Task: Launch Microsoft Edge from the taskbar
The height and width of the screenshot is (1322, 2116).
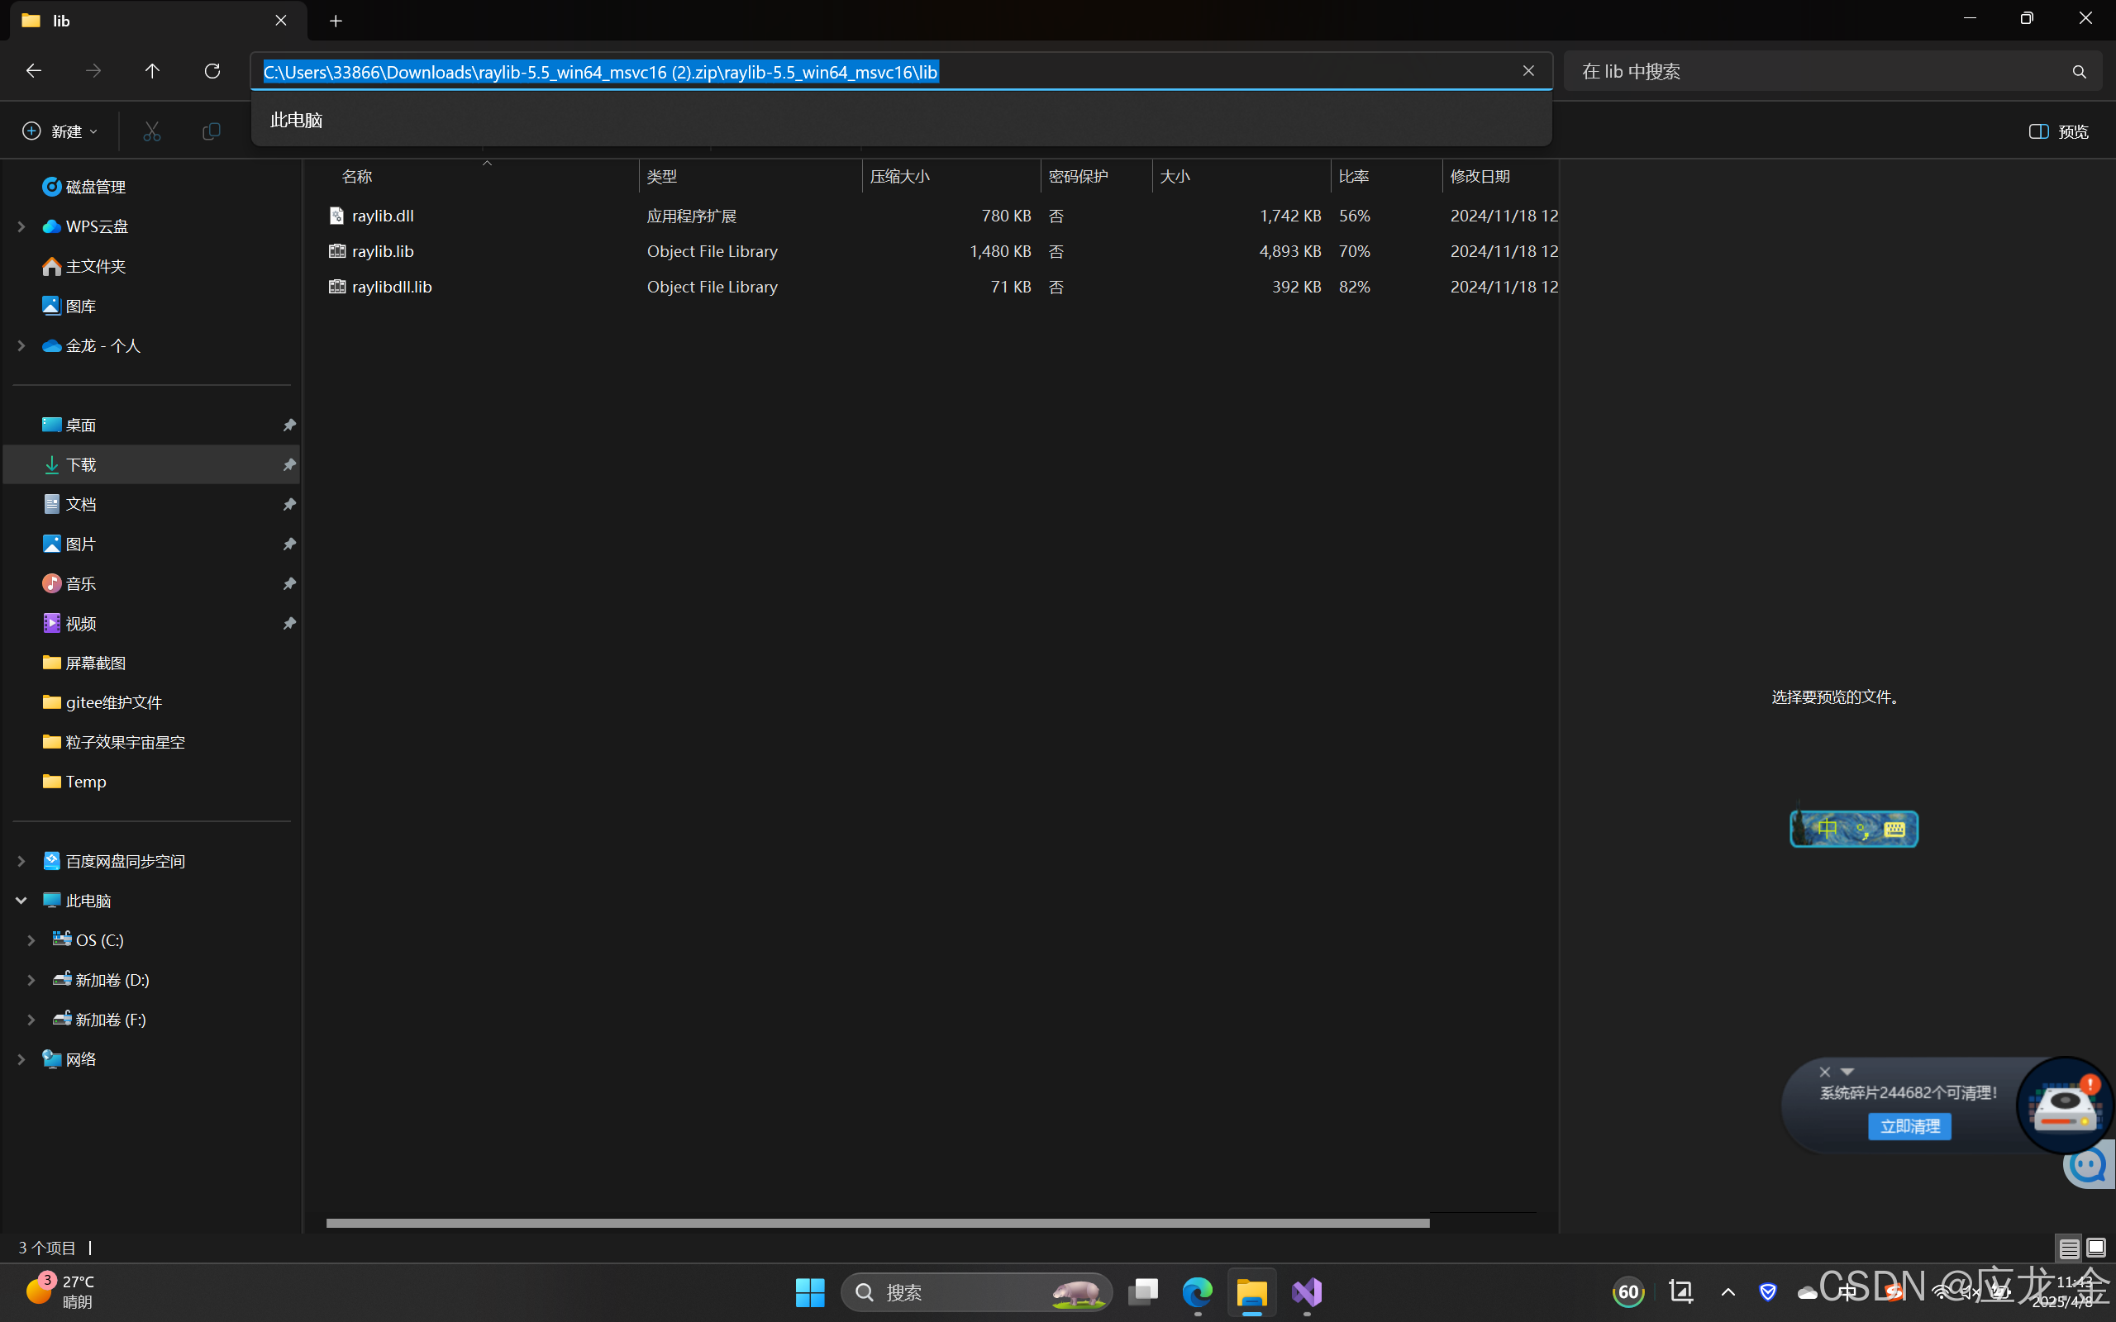Action: point(1197,1292)
